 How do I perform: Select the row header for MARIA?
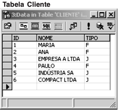click(7, 45)
